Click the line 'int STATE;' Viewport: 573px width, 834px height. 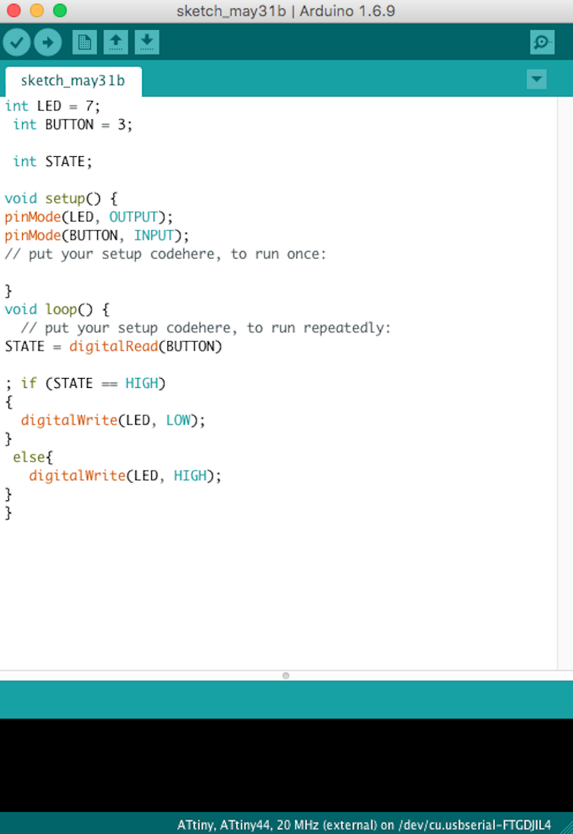53,161
